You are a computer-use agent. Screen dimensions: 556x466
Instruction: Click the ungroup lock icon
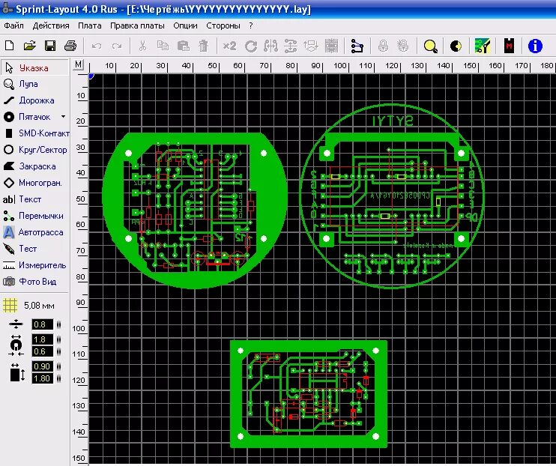(403, 46)
